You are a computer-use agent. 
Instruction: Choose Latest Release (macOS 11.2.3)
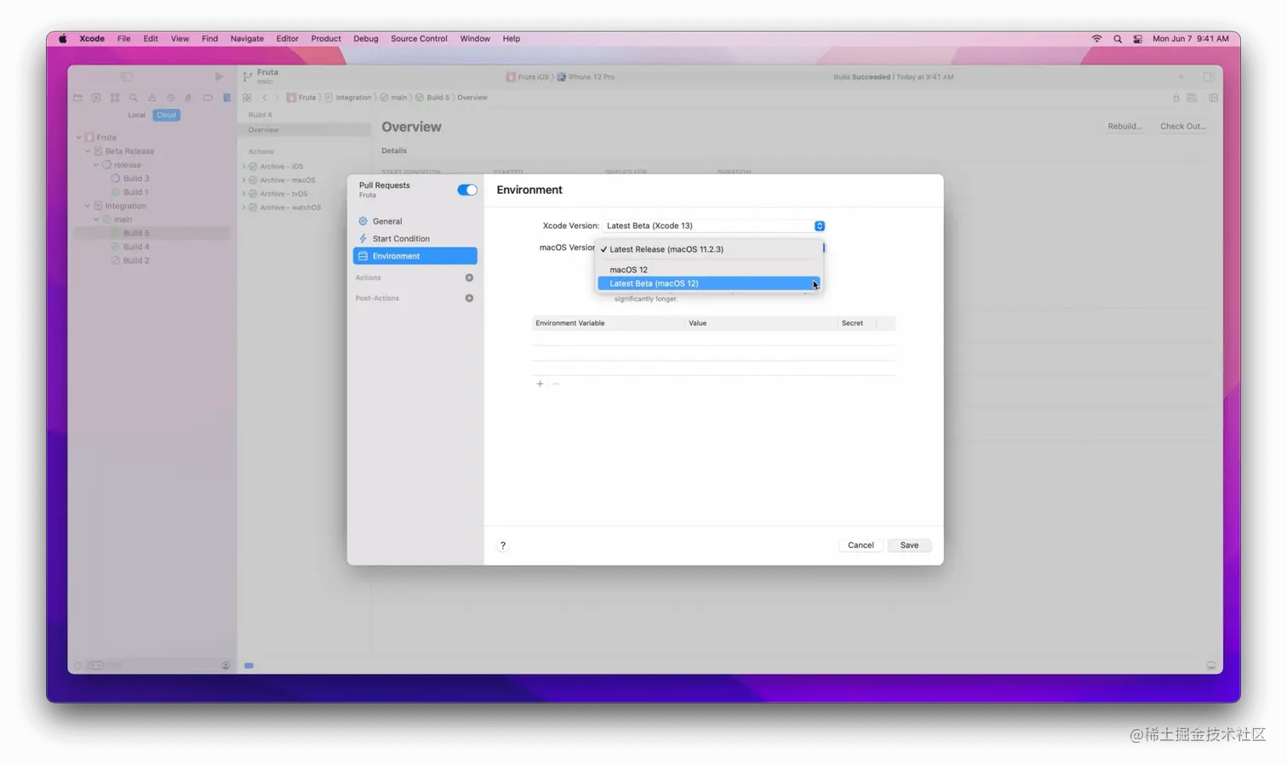(709, 249)
